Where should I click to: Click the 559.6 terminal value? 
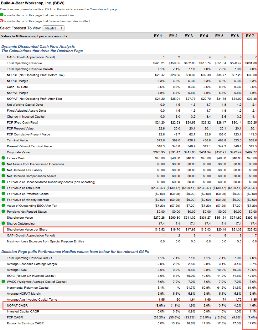tap(253, 140)
